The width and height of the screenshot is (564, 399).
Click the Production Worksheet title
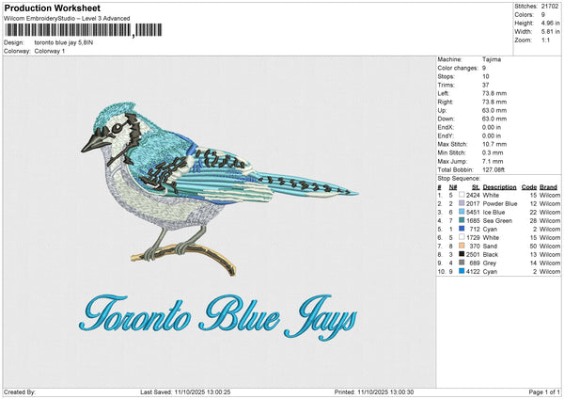click(x=52, y=8)
